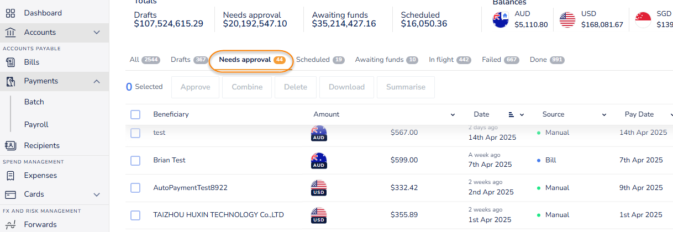Open the Failed payments tab
Viewport: 673px width, 232px height.
click(491, 60)
